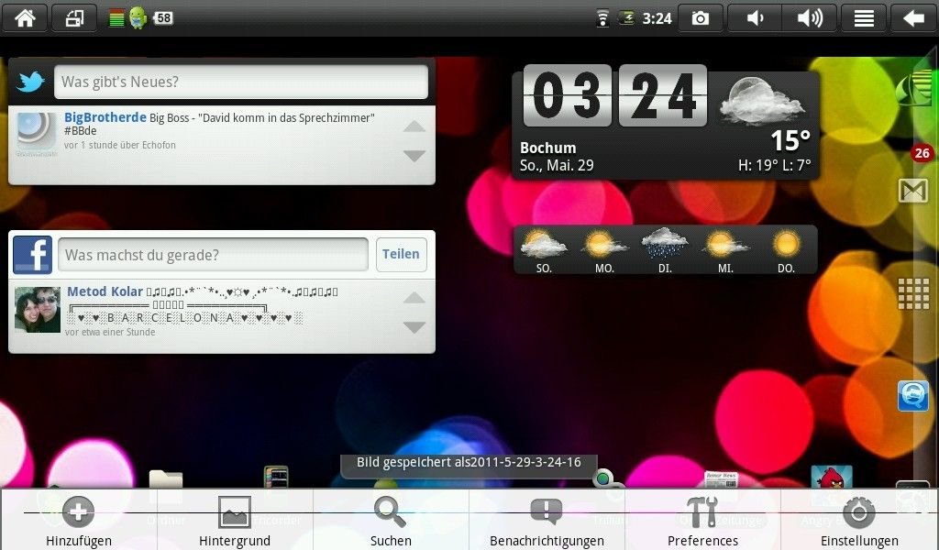Image resolution: width=939 pixels, height=550 pixels.
Task: Open the DO. sunny forecast day
Action: (x=786, y=251)
